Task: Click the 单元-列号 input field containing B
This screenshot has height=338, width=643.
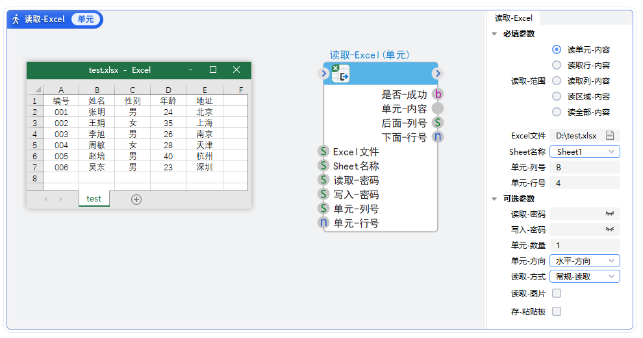Action: click(x=584, y=167)
